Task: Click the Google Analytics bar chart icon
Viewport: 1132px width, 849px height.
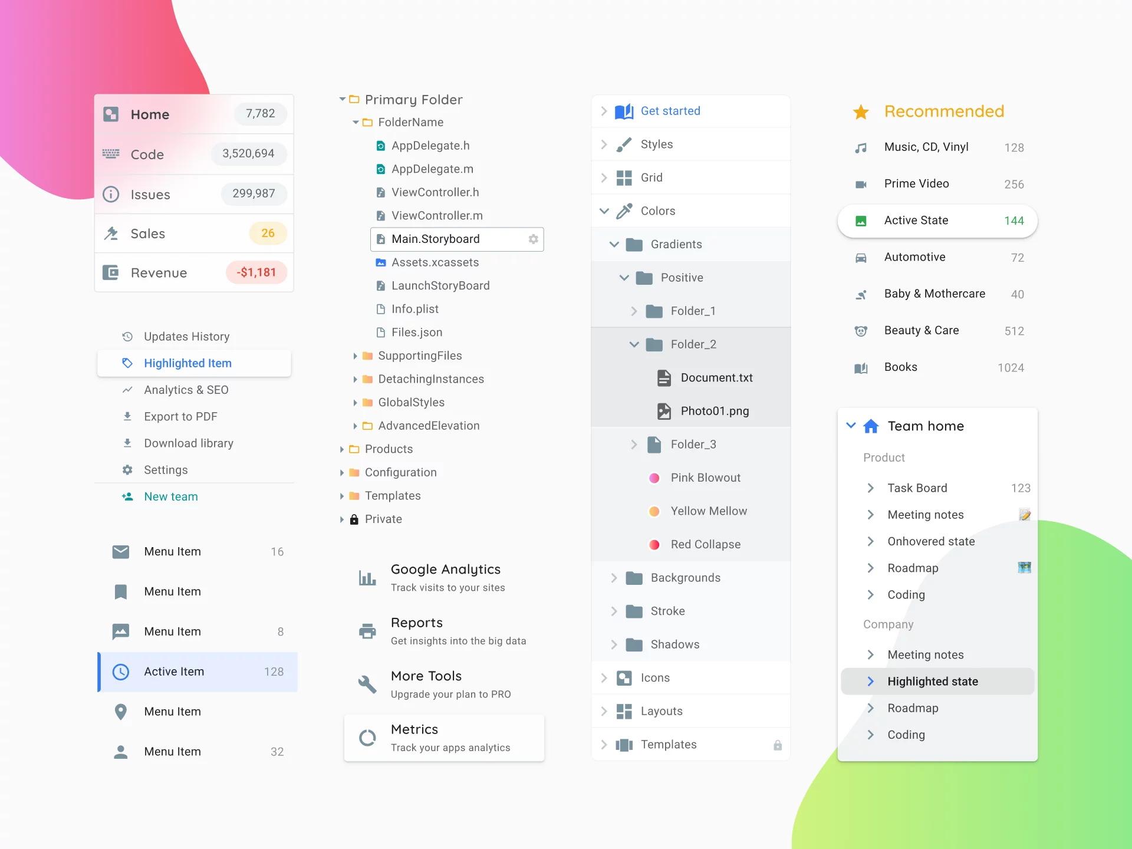Action: tap(367, 577)
